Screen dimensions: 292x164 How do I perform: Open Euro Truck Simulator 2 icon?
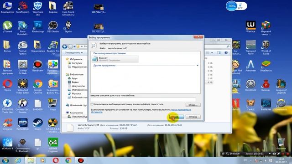point(68,9)
